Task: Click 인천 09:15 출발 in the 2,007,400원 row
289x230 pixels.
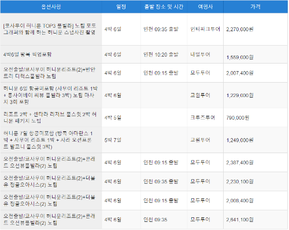Action: (161, 73)
